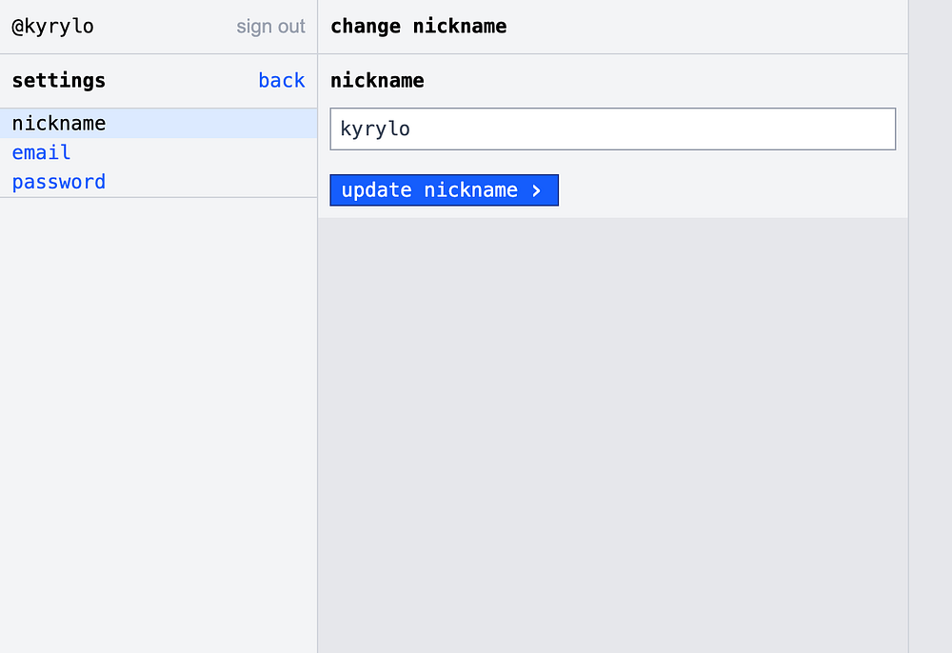The image size is (952, 653).
Task: Click blank sidebar area under password
Action: point(158,419)
